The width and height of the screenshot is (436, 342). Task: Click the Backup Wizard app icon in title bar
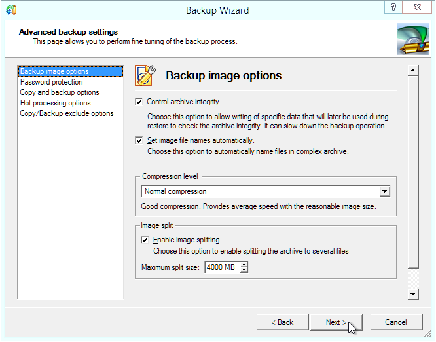(11, 10)
